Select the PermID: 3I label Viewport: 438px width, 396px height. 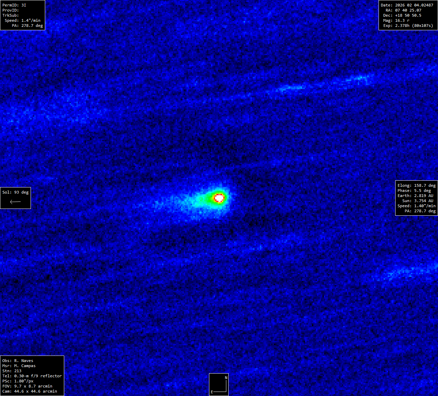(x=14, y=5)
